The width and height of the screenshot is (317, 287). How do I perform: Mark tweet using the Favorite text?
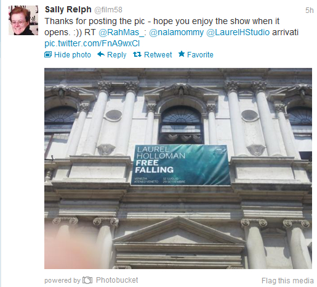click(200, 55)
